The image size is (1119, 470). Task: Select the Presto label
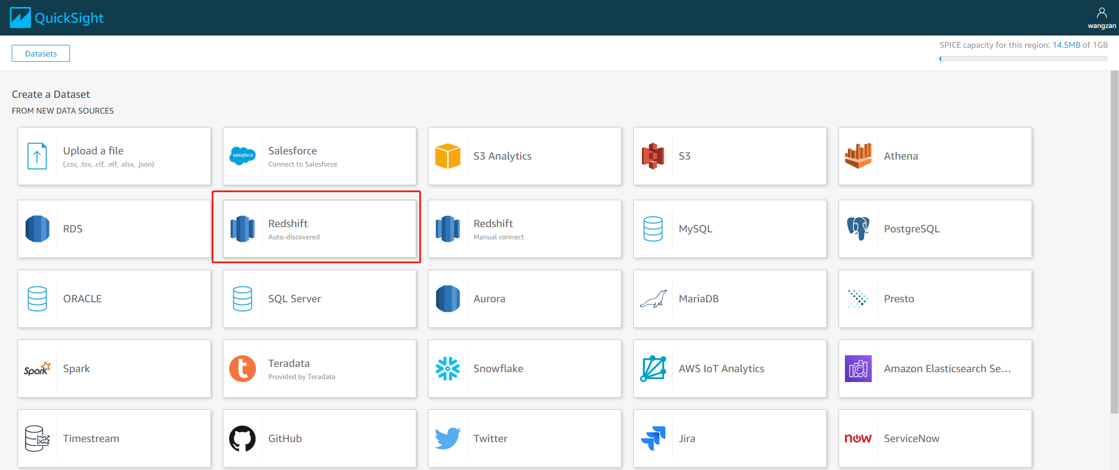(x=899, y=299)
